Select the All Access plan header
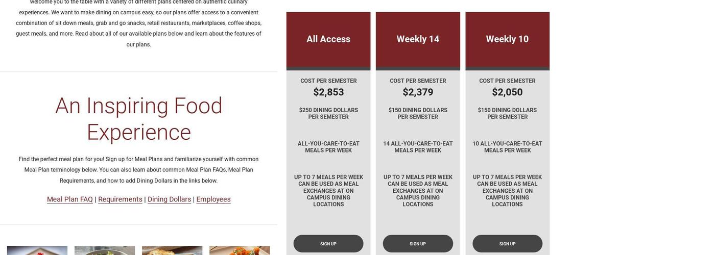The height and width of the screenshot is (255, 715). 328,39
